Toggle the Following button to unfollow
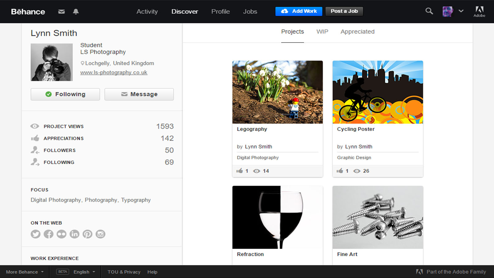 coord(65,94)
